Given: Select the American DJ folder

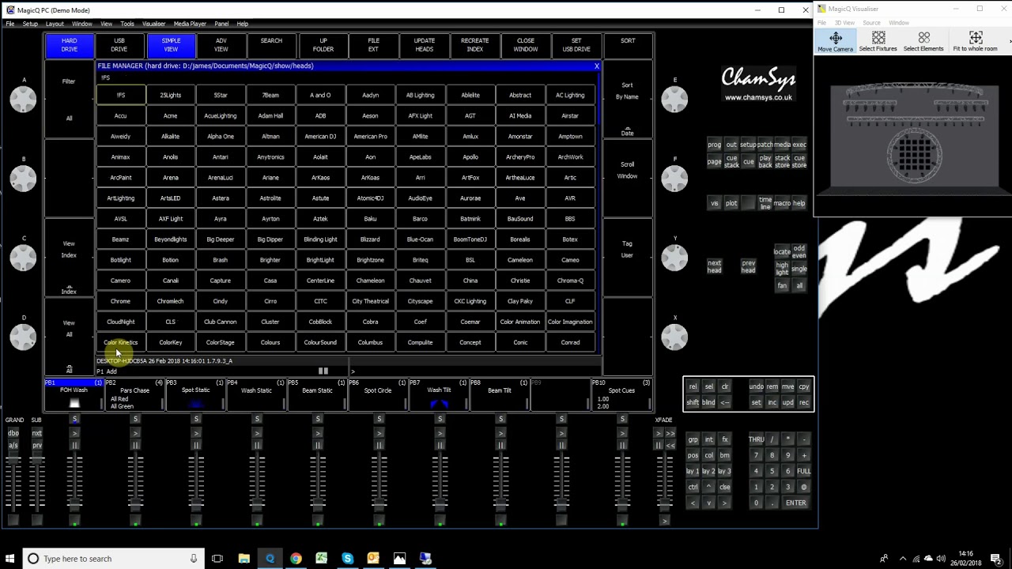Looking at the screenshot, I should pos(320,137).
